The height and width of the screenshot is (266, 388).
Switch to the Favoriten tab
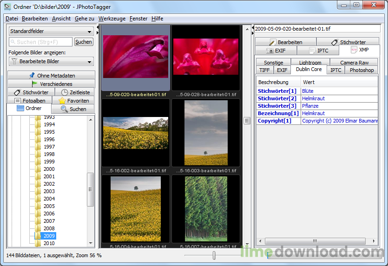pyautogui.click(x=73, y=101)
